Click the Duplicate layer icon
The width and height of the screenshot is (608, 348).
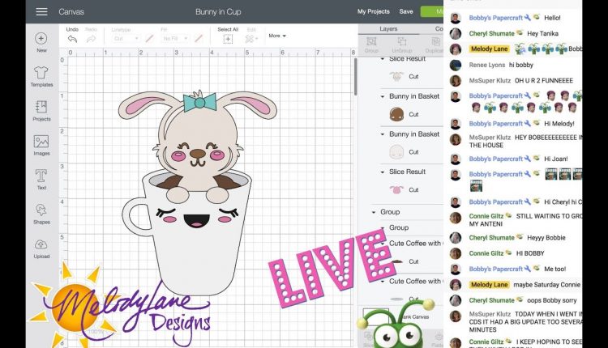pos(436,41)
